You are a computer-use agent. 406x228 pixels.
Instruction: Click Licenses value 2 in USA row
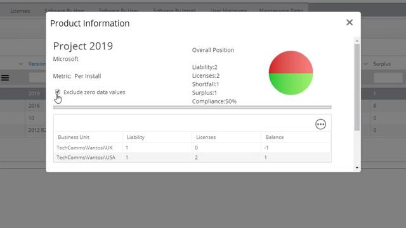(x=196, y=158)
